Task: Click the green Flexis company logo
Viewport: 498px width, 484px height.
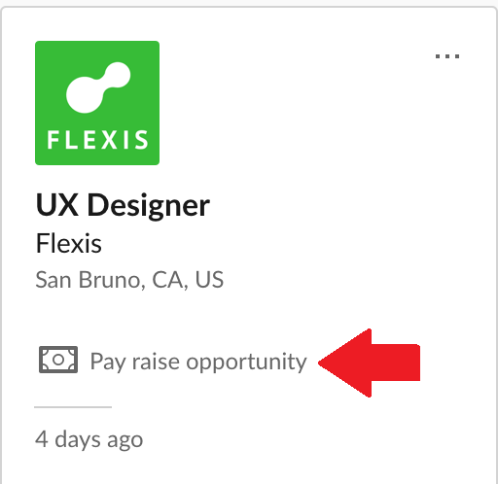Action: point(97,103)
